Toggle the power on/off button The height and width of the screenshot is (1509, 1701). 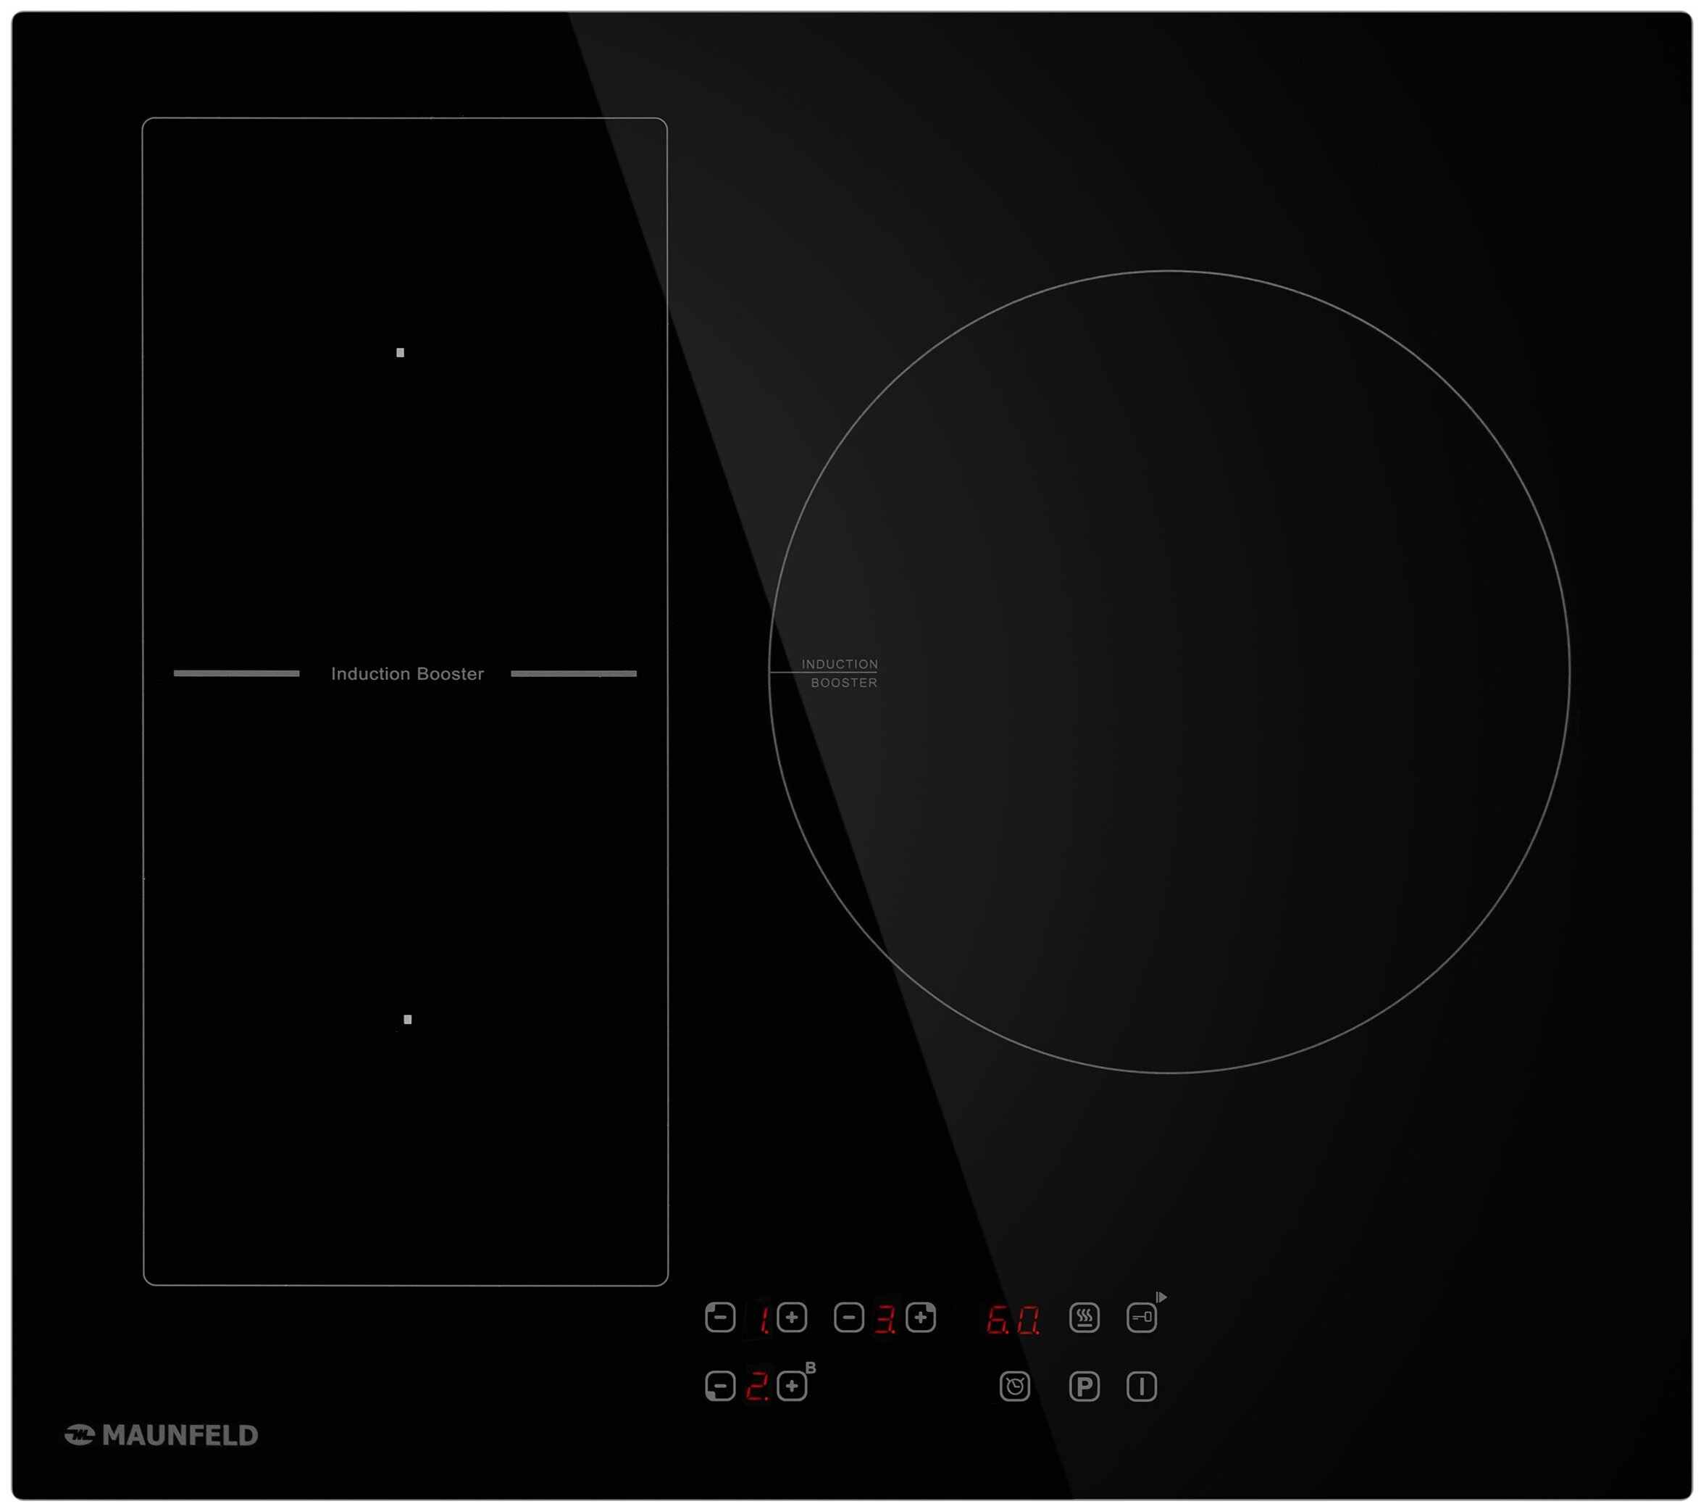click(1142, 1387)
